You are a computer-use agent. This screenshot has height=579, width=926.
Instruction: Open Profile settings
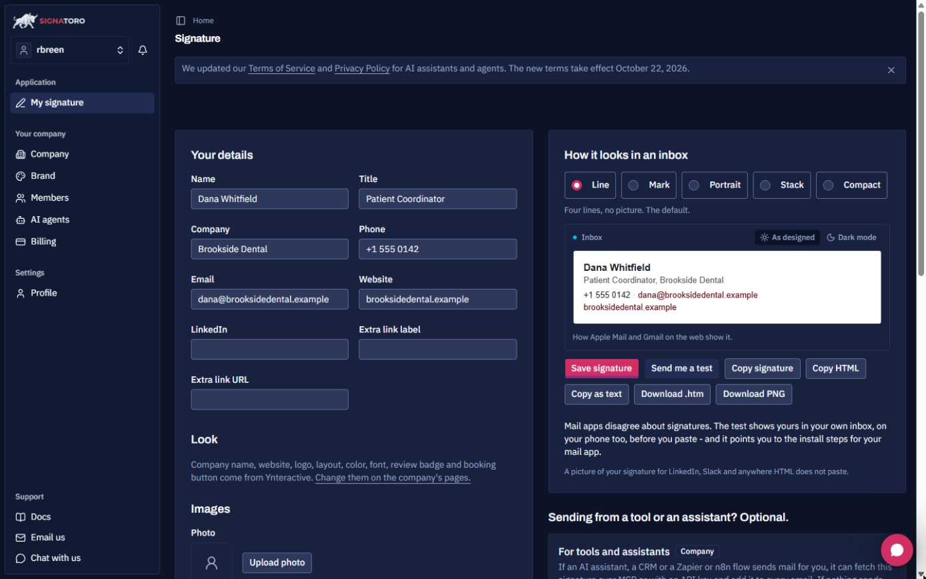click(x=82, y=293)
